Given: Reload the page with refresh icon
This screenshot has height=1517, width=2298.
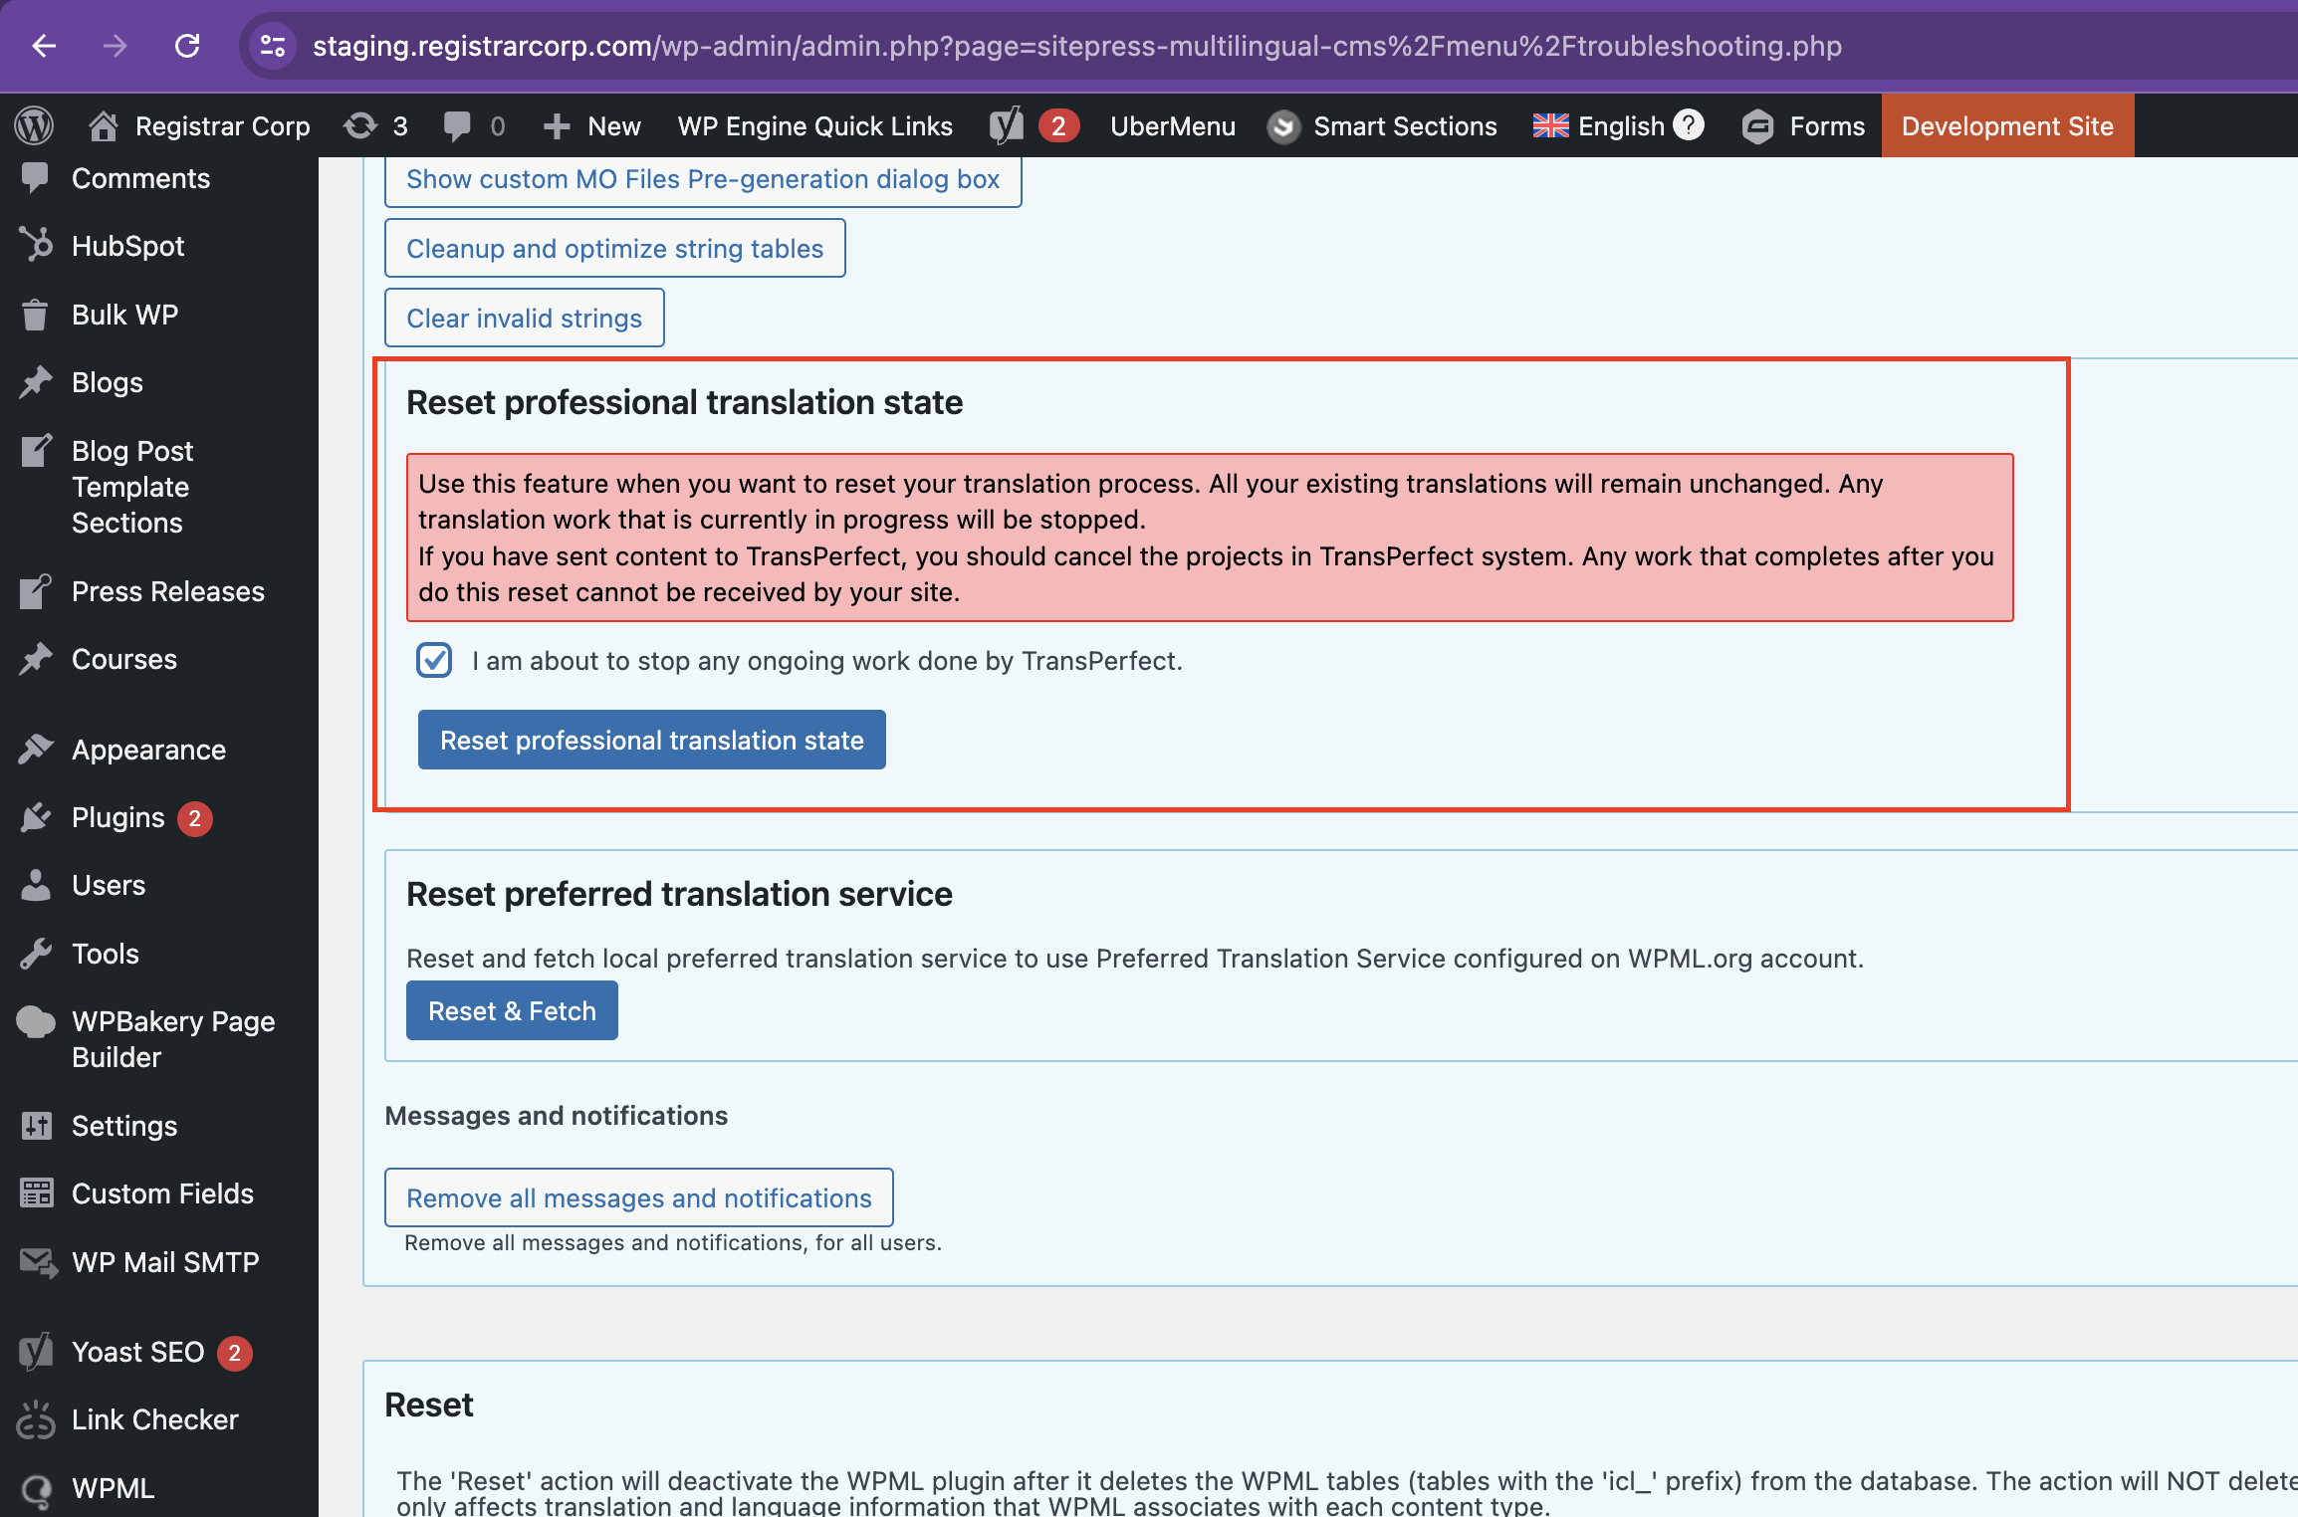Looking at the screenshot, I should (187, 46).
